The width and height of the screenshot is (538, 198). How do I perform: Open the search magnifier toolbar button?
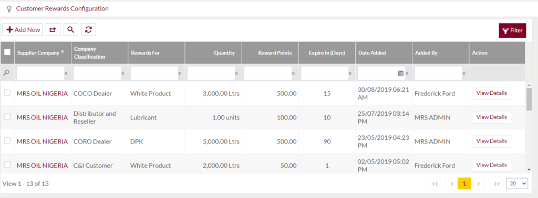point(71,30)
